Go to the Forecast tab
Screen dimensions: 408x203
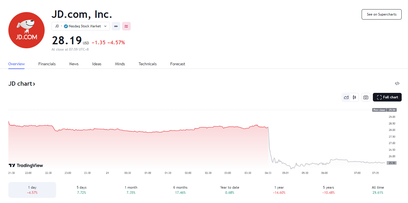[x=178, y=64]
